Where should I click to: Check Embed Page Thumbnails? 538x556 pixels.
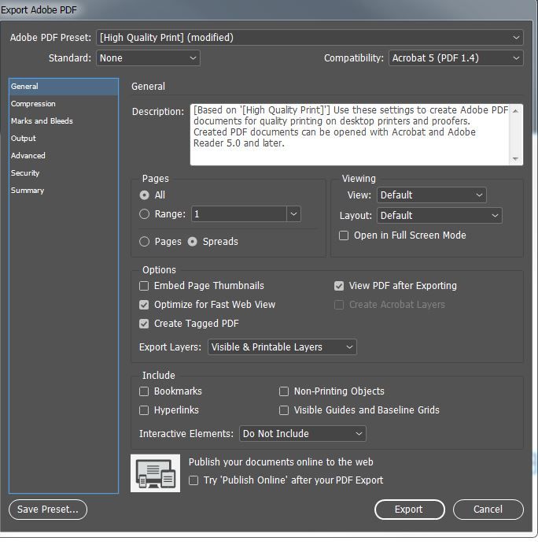[x=144, y=286]
